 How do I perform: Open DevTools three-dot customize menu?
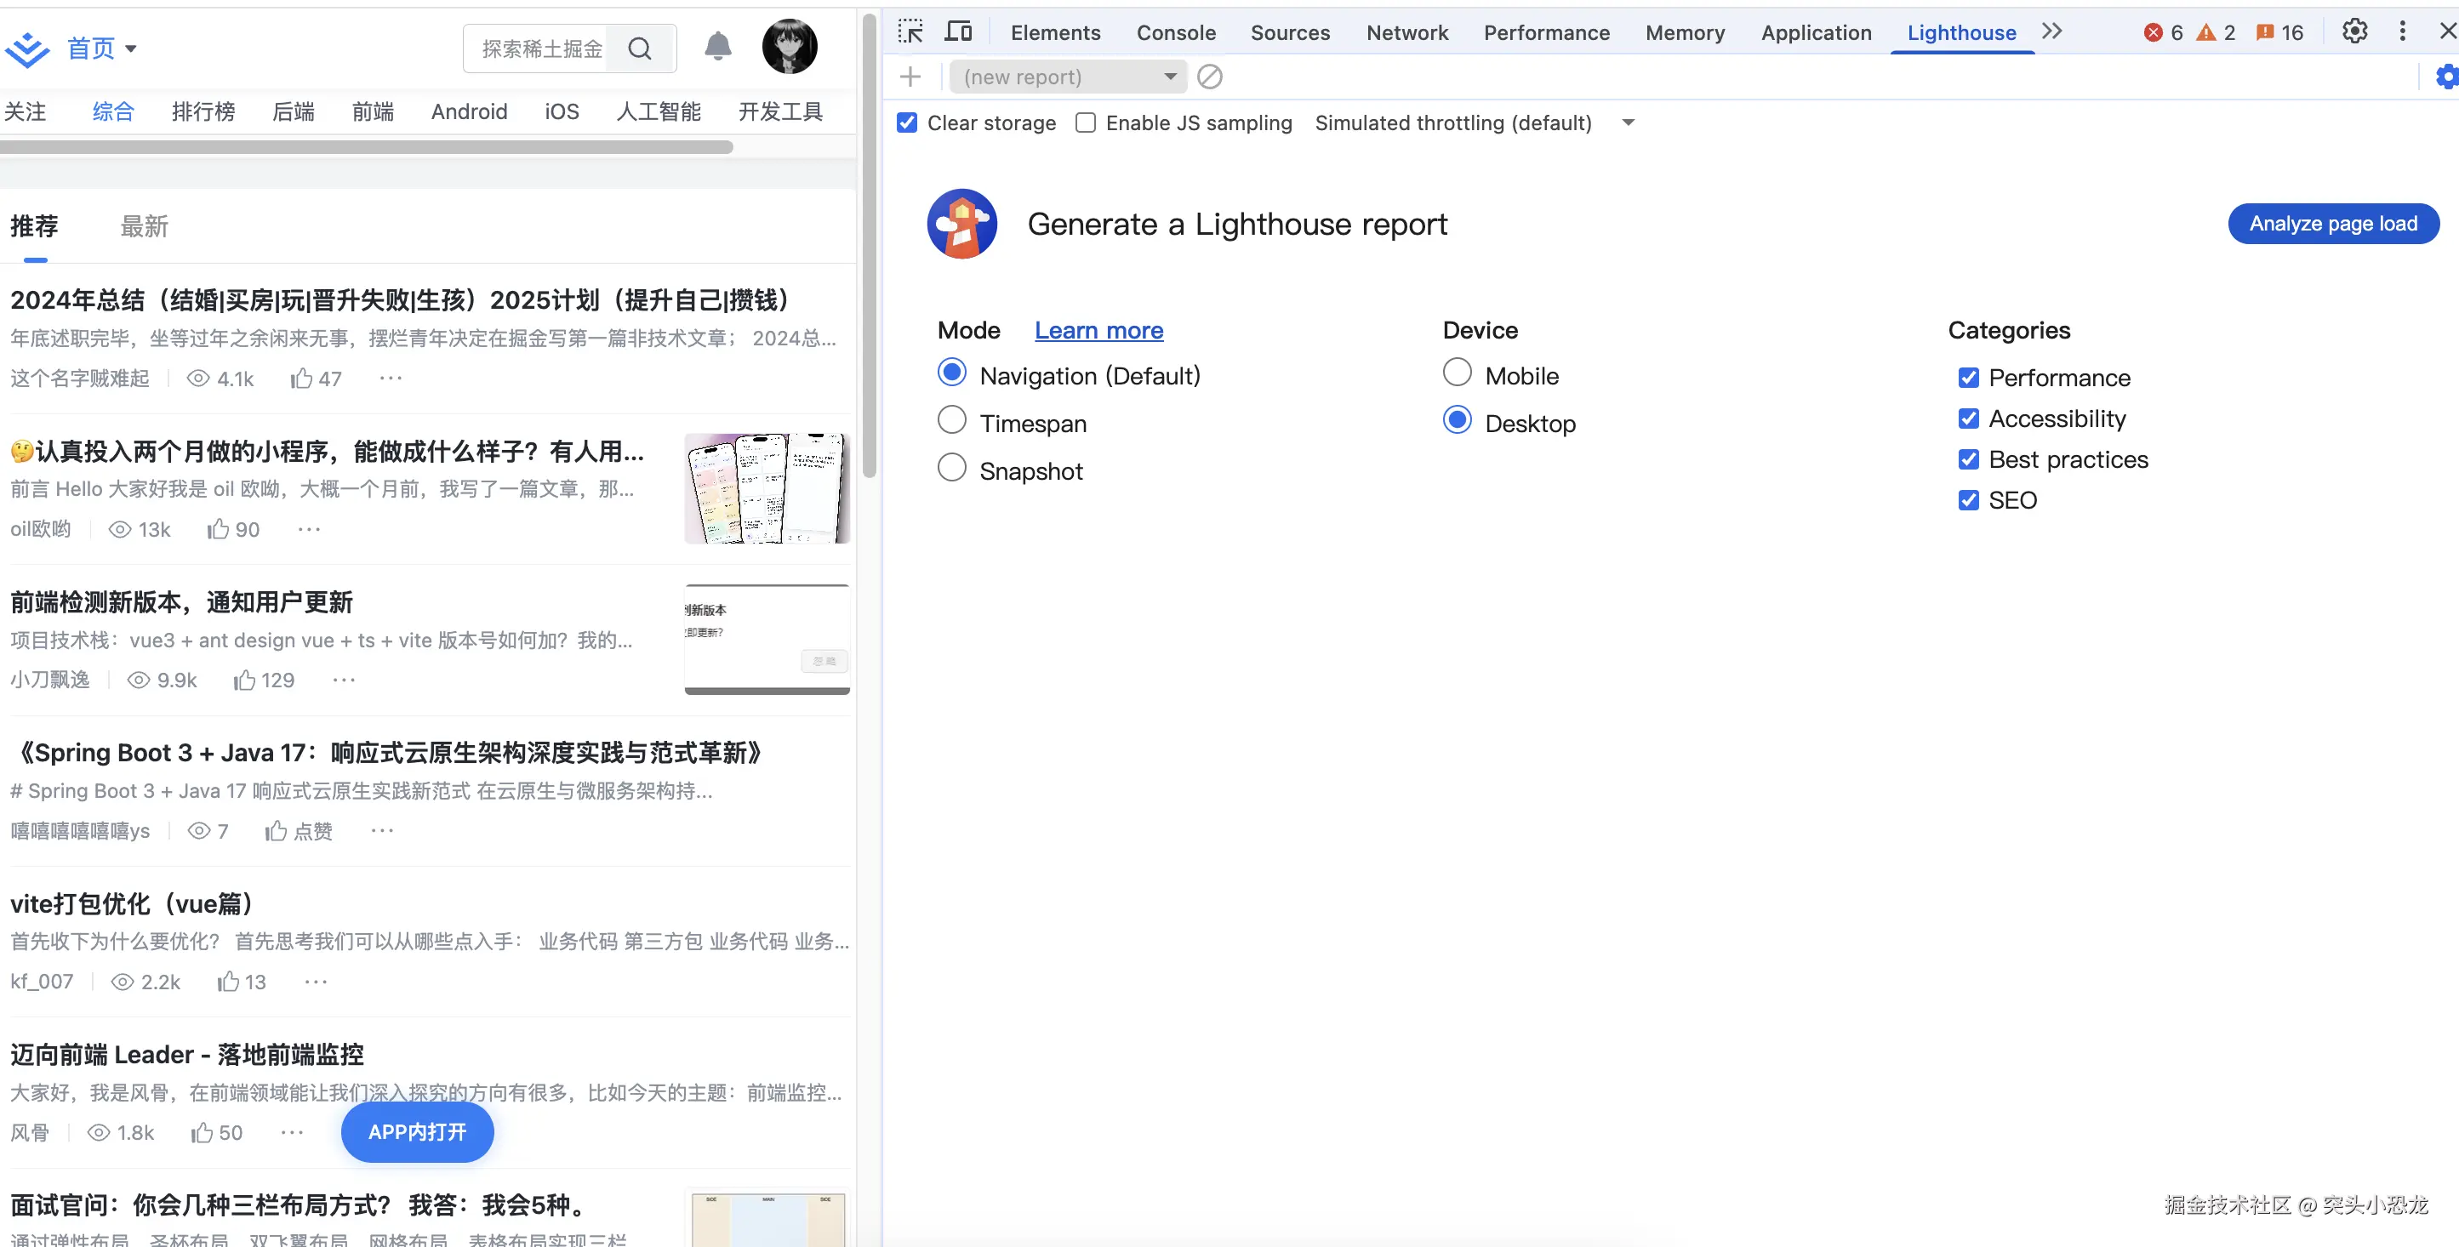pyautogui.click(x=2402, y=31)
